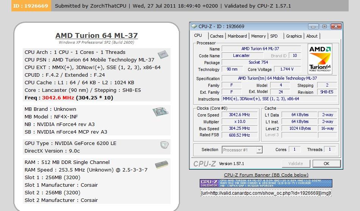This screenshot has height=211, width=360.
Task: Click the RAM : 512 MB DDR Single Channel line
Action: point(67,162)
